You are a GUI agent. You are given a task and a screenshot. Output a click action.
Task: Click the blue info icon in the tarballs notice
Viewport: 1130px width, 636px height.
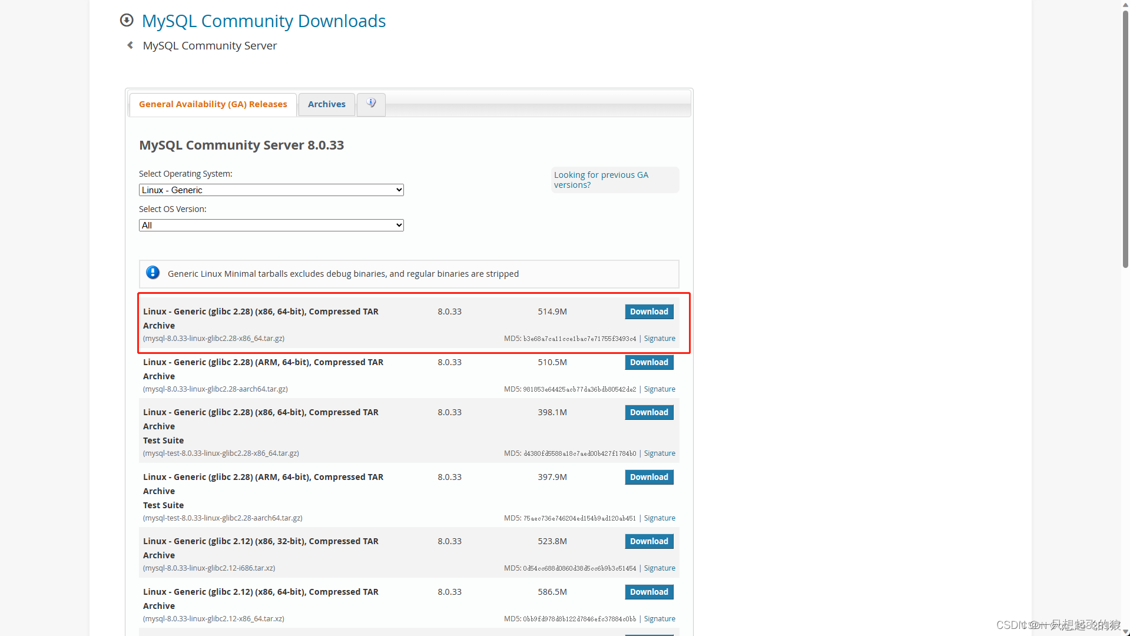153,273
